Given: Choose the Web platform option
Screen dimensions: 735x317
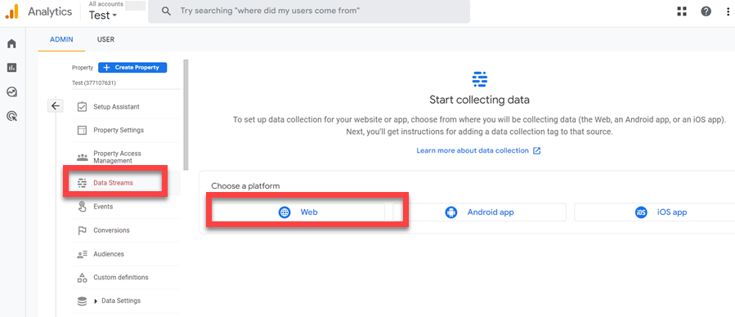Looking at the screenshot, I should tap(298, 212).
